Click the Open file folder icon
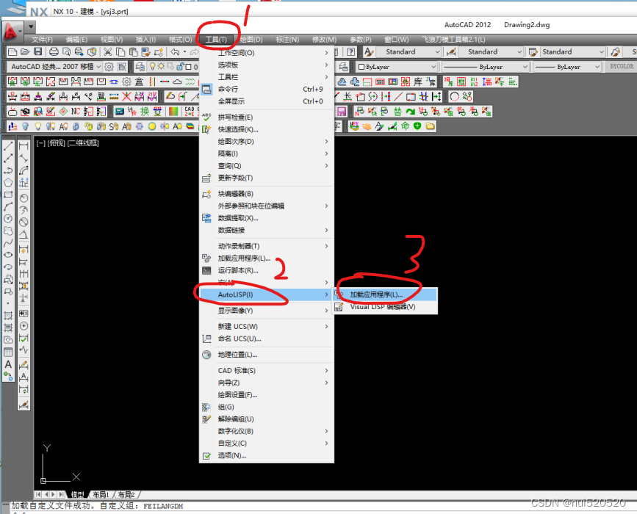Viewport: 637px width, 514px height. [x=25, y=51]
